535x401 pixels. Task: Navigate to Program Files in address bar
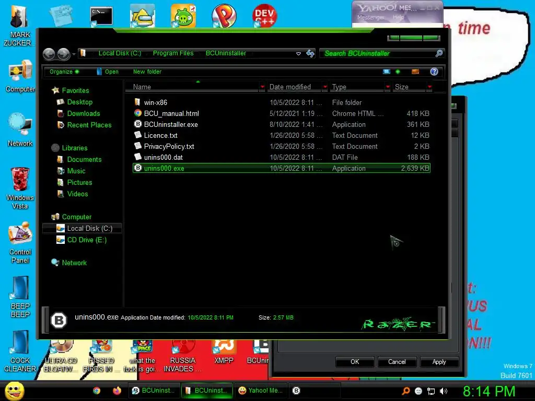pyautogui.click(x=173, y=53)
